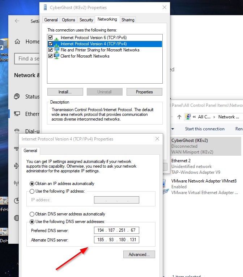Click the Home icon in Settings
The image size is (243, 277).
click(x=17, y=42)
